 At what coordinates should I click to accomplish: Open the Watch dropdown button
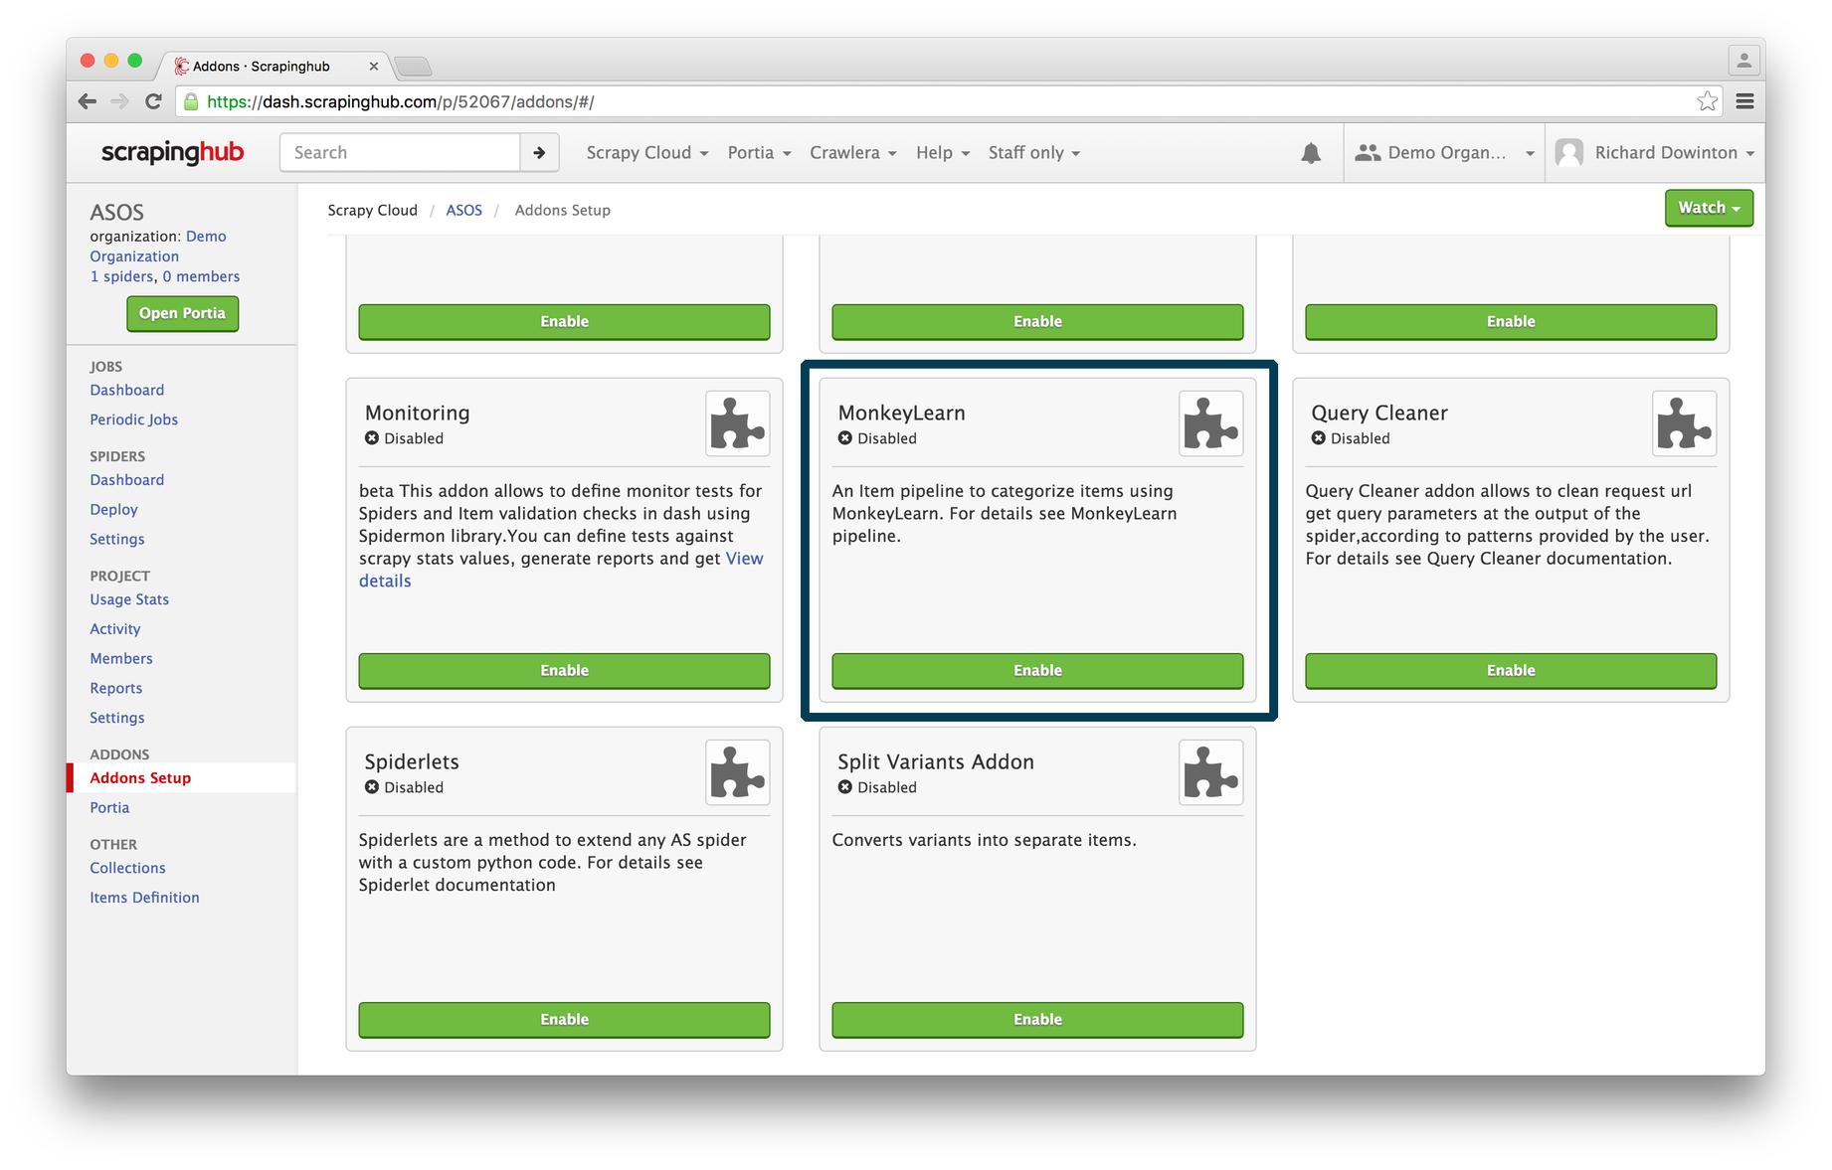tap(1709, 208)
